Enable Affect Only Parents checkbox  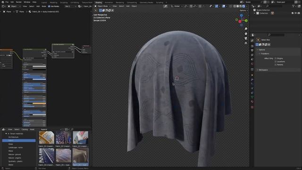click(x=276, y=65)
